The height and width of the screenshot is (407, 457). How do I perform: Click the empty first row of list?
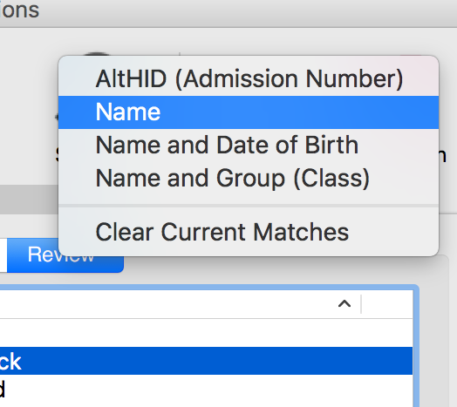pyautogui.click(x=206, y=333)
